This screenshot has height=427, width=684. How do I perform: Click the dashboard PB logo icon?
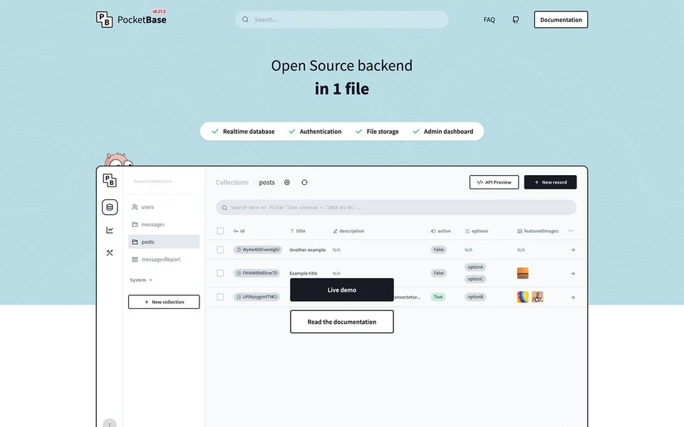[110, 180]
